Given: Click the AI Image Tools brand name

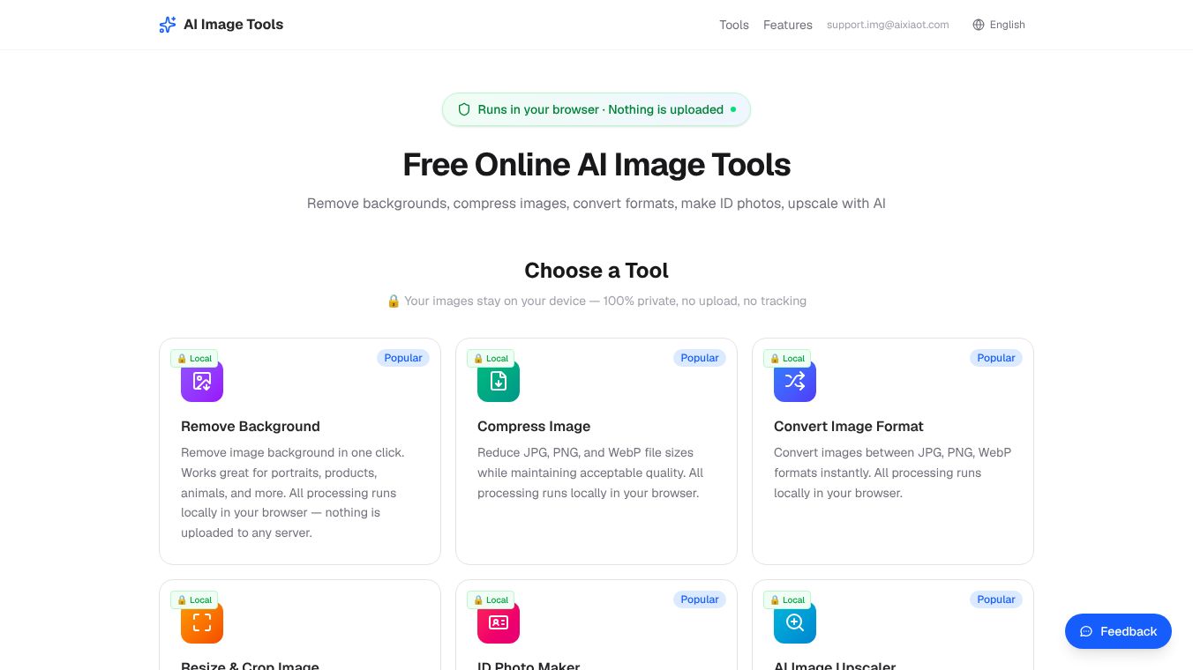Looking at the screenshot, I should pyautogui.click(x=233, y=25).
